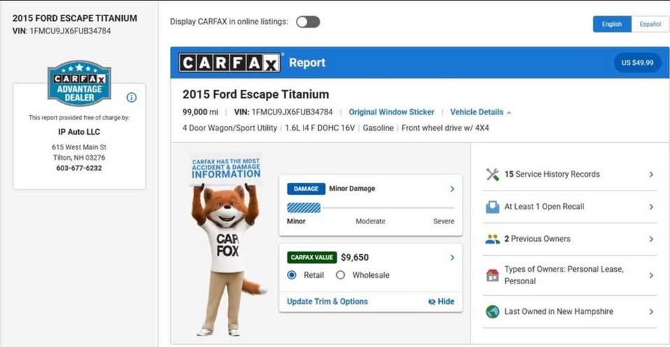Click the CARFAX logo in blue header
This screenshot has height=347, width=670.
(230, 63)
